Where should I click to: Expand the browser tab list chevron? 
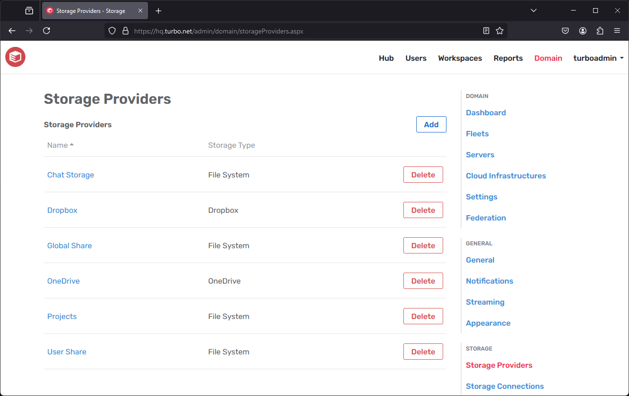(533, 10)
